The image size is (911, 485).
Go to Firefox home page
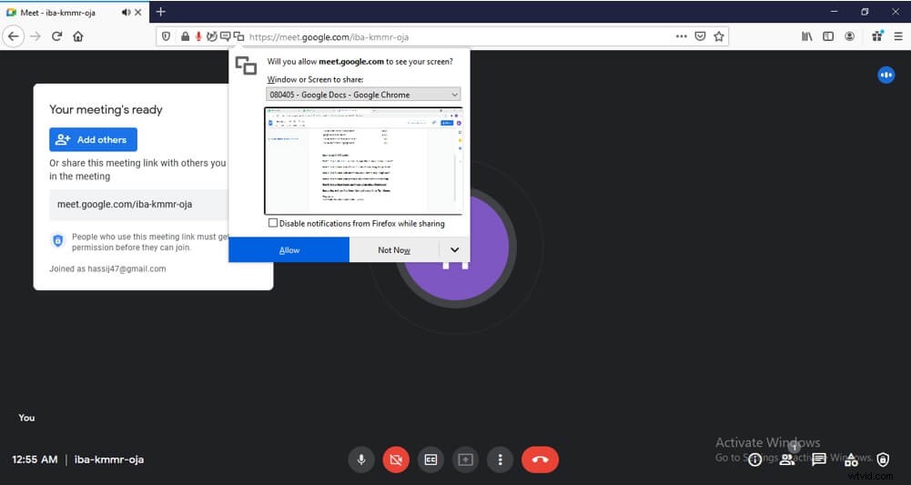78,36
